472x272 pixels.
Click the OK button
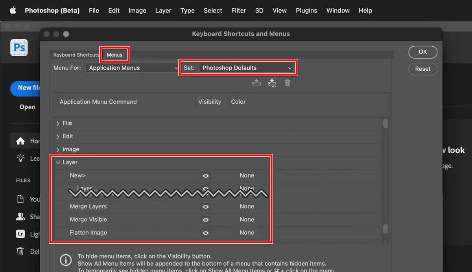pos(423,52)
